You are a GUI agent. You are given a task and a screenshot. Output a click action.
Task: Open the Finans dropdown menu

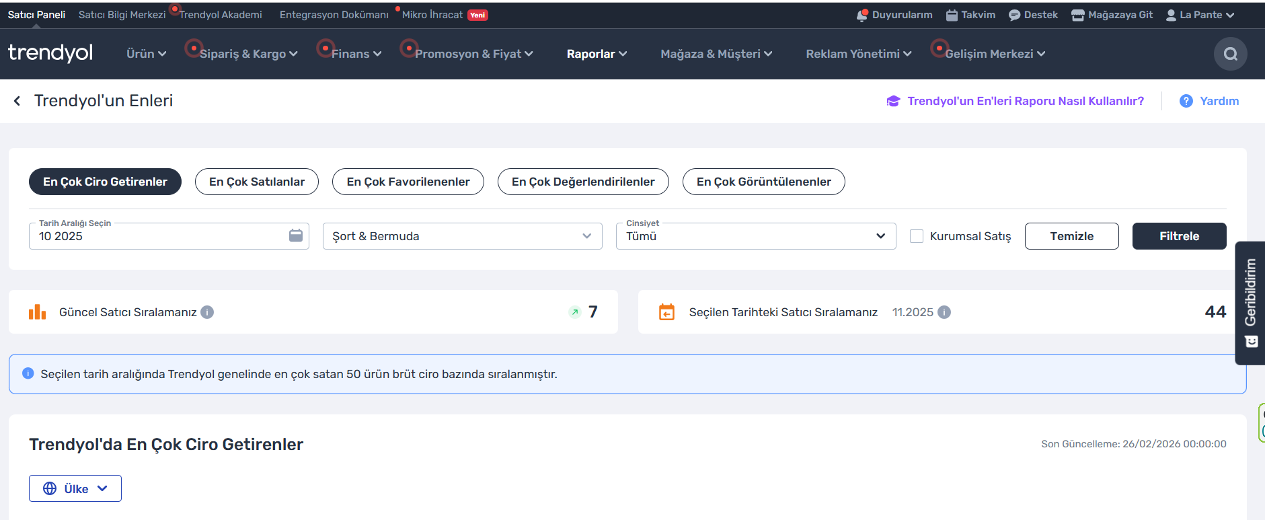(x=356, y=54)
